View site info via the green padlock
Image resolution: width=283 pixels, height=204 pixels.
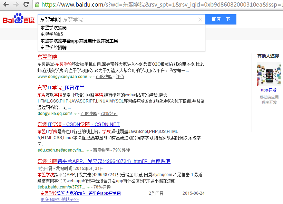(x=37, y=4)
